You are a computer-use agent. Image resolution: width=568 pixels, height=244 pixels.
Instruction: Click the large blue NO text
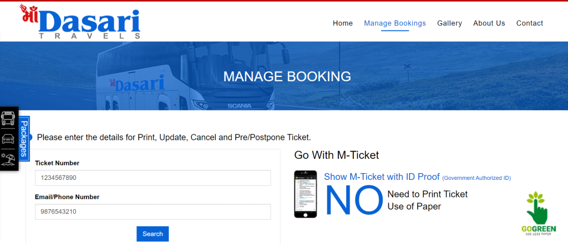click(354, 200)
